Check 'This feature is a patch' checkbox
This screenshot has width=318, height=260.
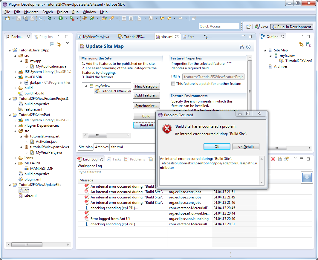coord(173,84)
